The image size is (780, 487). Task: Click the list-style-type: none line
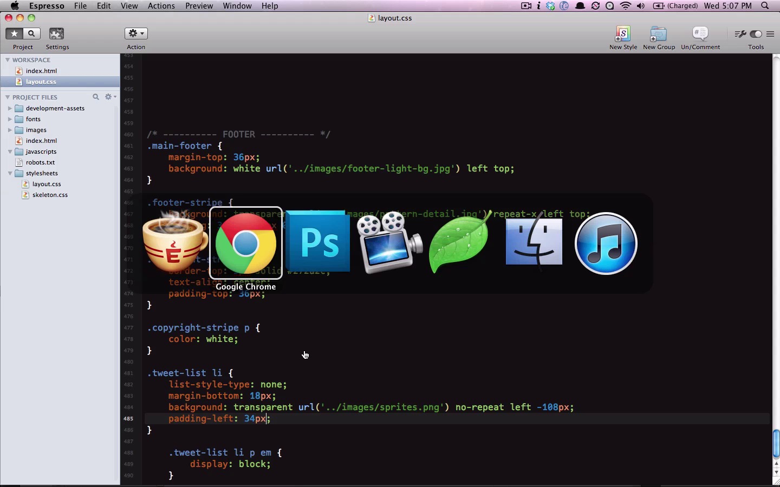pos(227,384)
